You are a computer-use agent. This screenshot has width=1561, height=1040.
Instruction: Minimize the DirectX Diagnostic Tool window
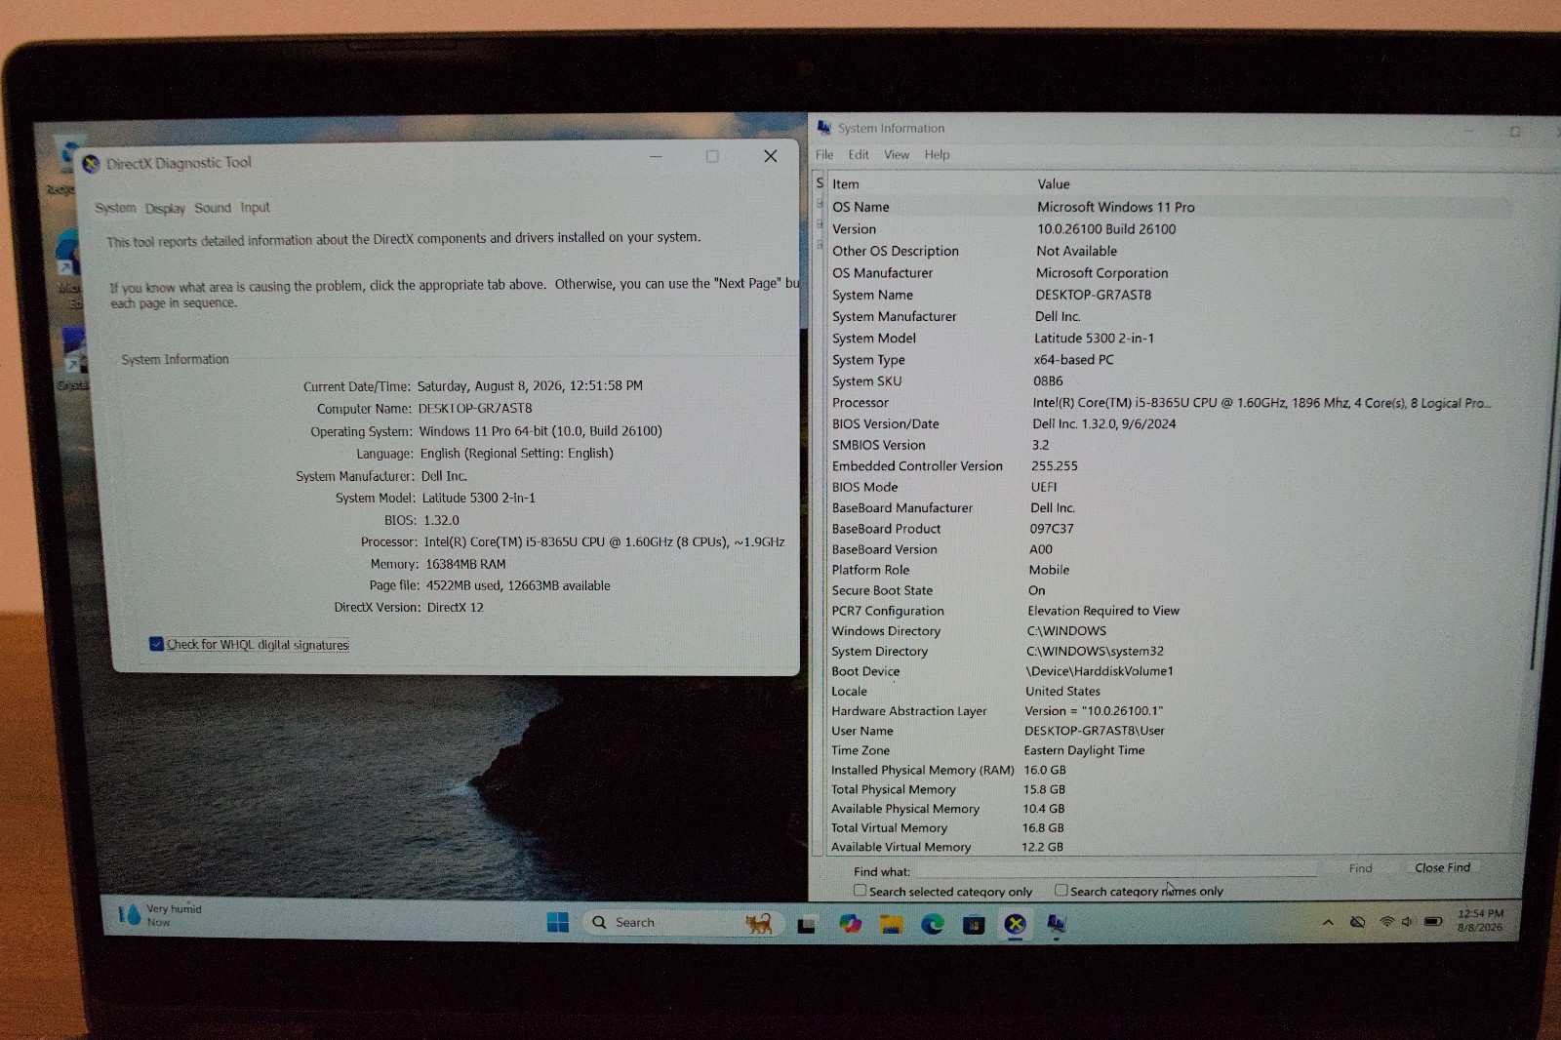656,156
